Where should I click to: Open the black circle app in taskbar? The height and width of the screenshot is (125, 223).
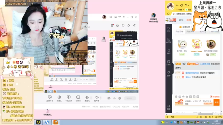pyautogui.click(x=38, y=122)
